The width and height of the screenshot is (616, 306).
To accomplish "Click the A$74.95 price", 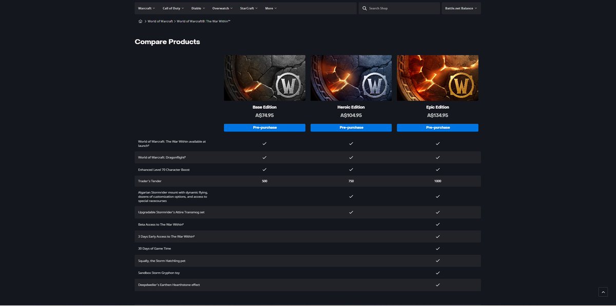I will point(264,115).
